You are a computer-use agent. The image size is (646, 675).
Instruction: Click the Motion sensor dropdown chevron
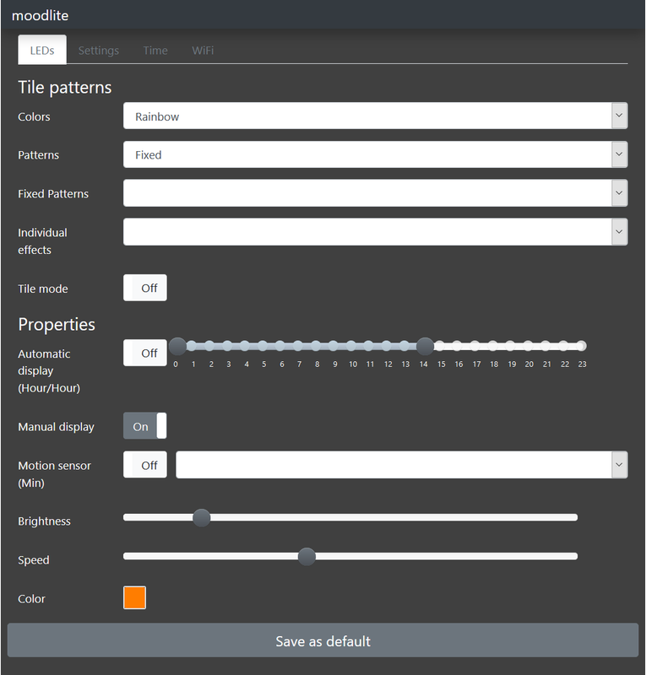619,465
